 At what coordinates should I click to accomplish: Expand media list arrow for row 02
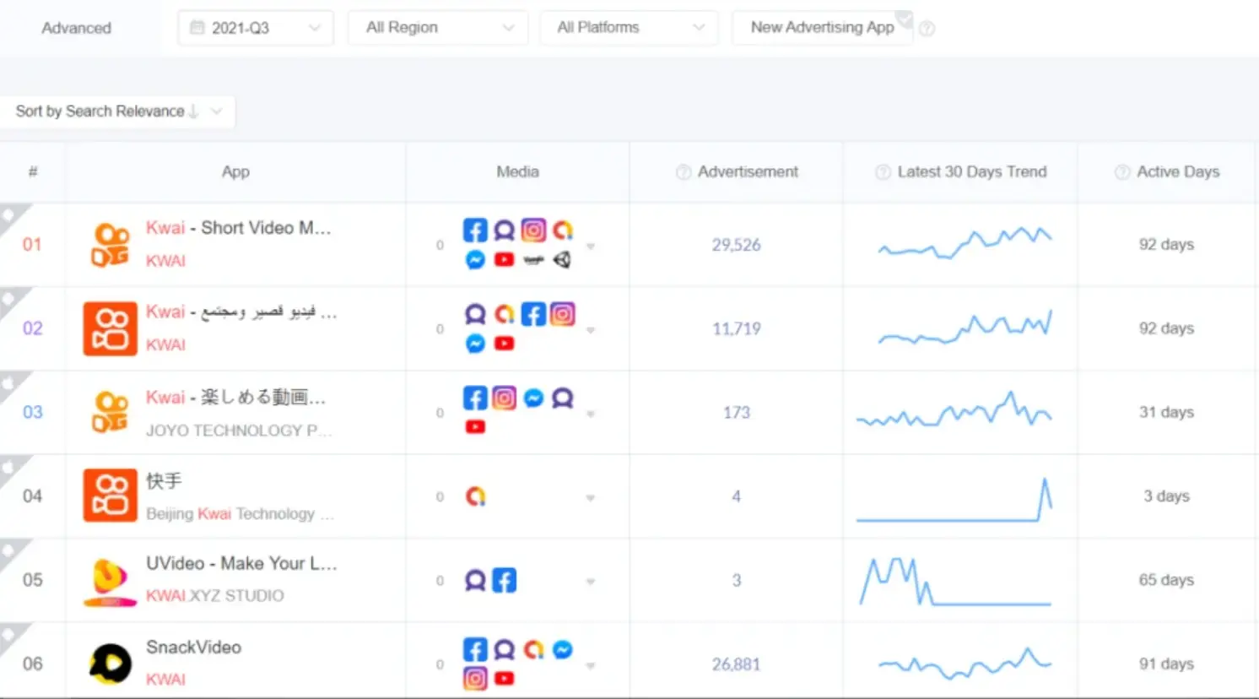(x=591, y=330)
